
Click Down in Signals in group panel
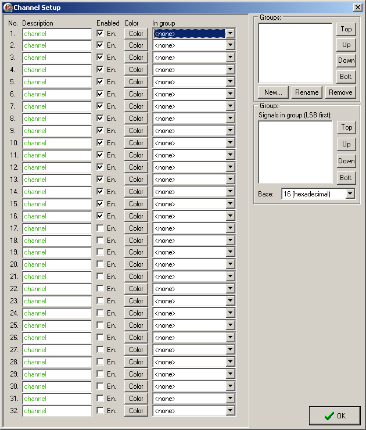(346, 161)
